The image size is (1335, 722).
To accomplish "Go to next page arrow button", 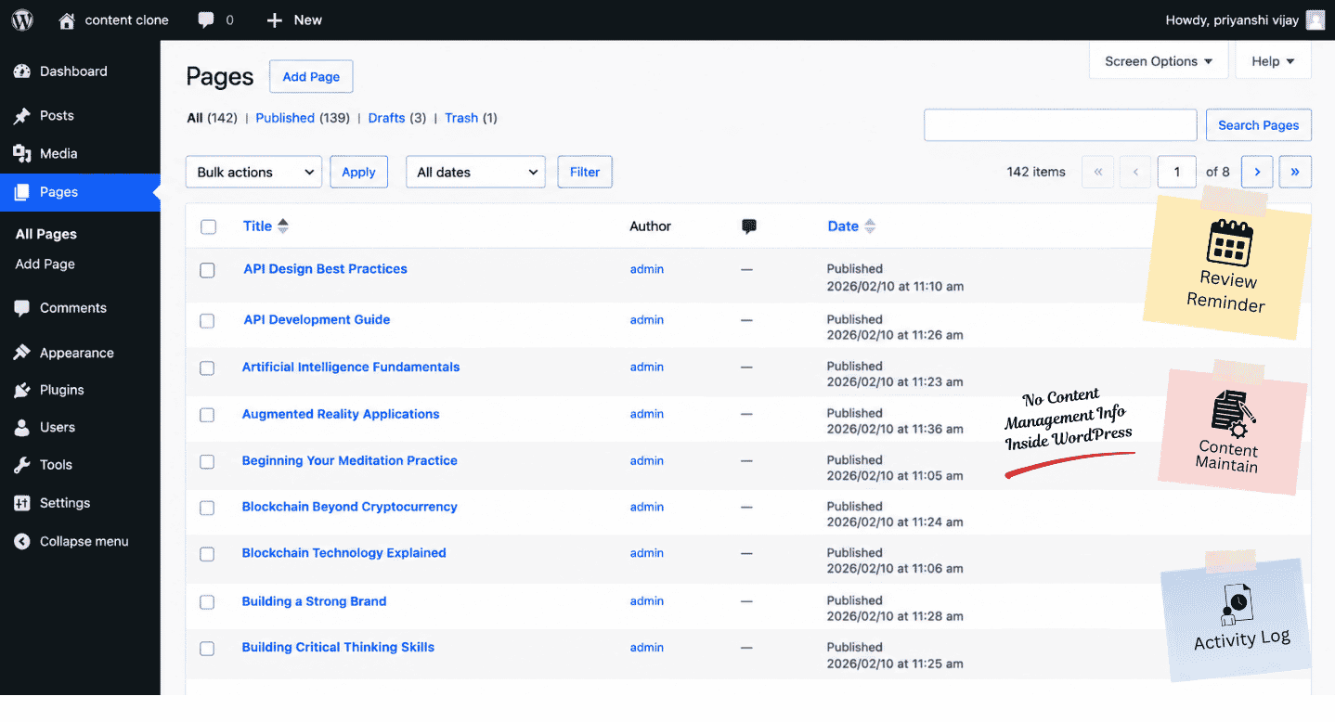I will tap(1257, 172).
